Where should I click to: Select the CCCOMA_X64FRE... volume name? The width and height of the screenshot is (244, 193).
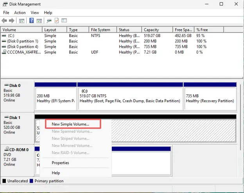pos(24,52)
